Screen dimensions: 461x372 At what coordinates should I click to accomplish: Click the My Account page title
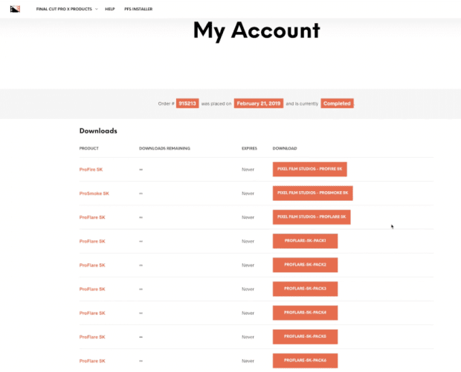pyautogui.click(x=257, y=31)
